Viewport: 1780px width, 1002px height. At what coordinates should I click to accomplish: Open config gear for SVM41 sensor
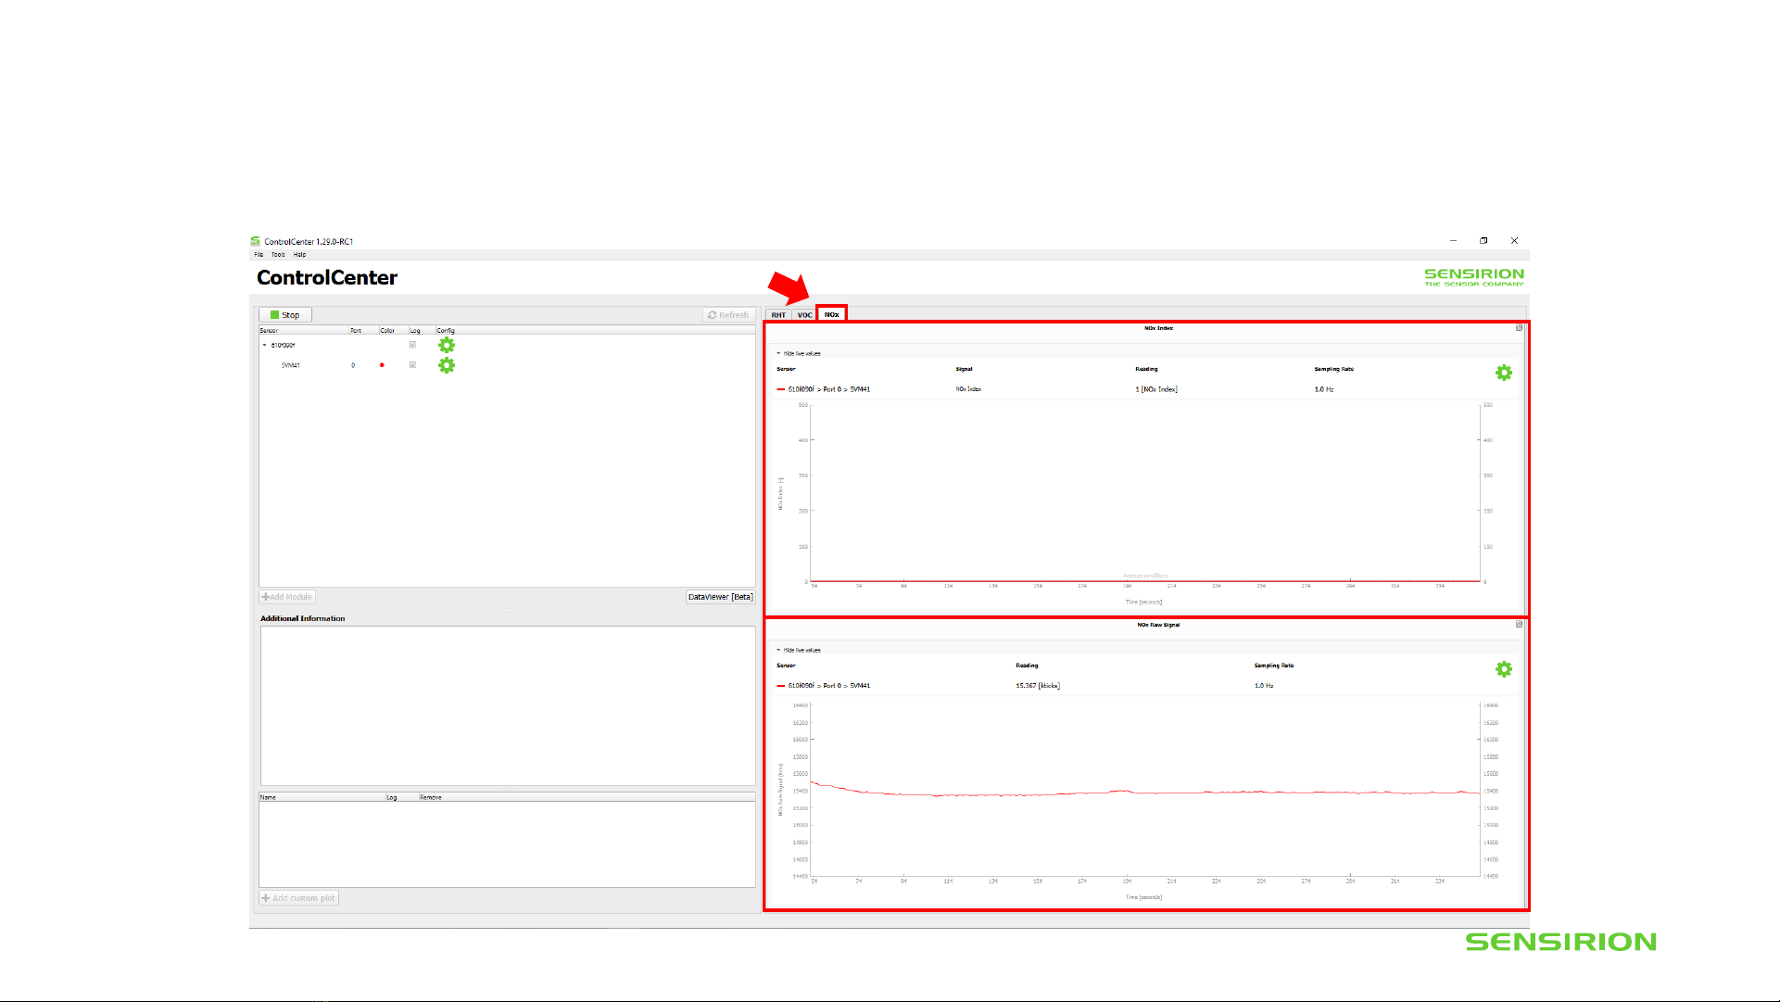click(447, 365)
